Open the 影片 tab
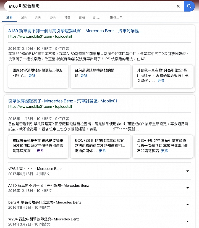This screenshot has height=228, width=199. tap(53, 17)
